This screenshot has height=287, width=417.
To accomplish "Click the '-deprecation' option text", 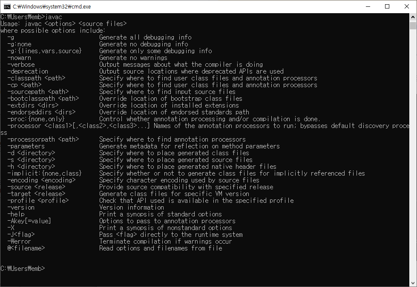I will [28, 71].
